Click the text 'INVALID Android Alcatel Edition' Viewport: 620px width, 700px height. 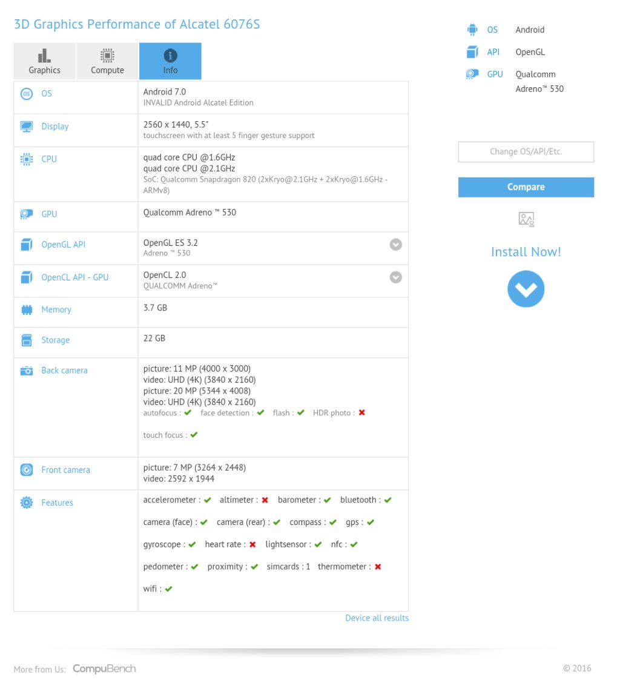(198, 103)
